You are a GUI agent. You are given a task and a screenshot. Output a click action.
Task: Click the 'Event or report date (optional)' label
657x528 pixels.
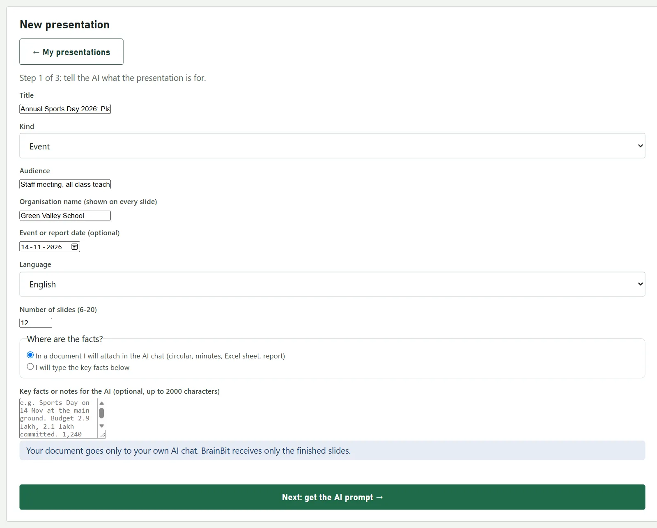pos(69,233)
